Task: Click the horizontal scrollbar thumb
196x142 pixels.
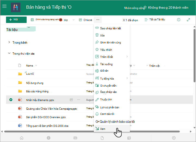Action: coord(92,131)
